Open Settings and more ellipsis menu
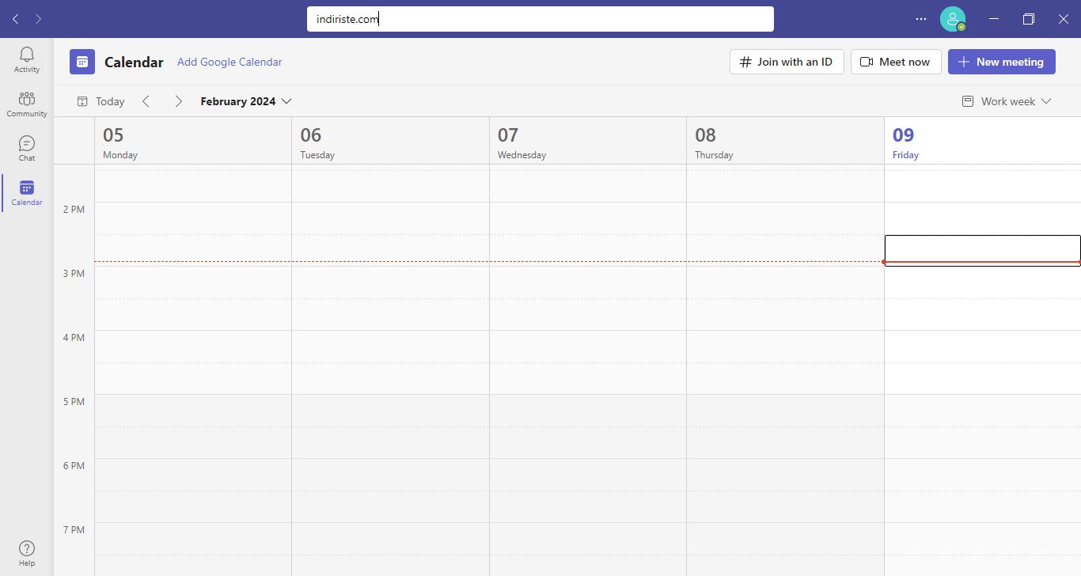The width and height of the screenshot is (1081, 576). click(x=921, y=19)
